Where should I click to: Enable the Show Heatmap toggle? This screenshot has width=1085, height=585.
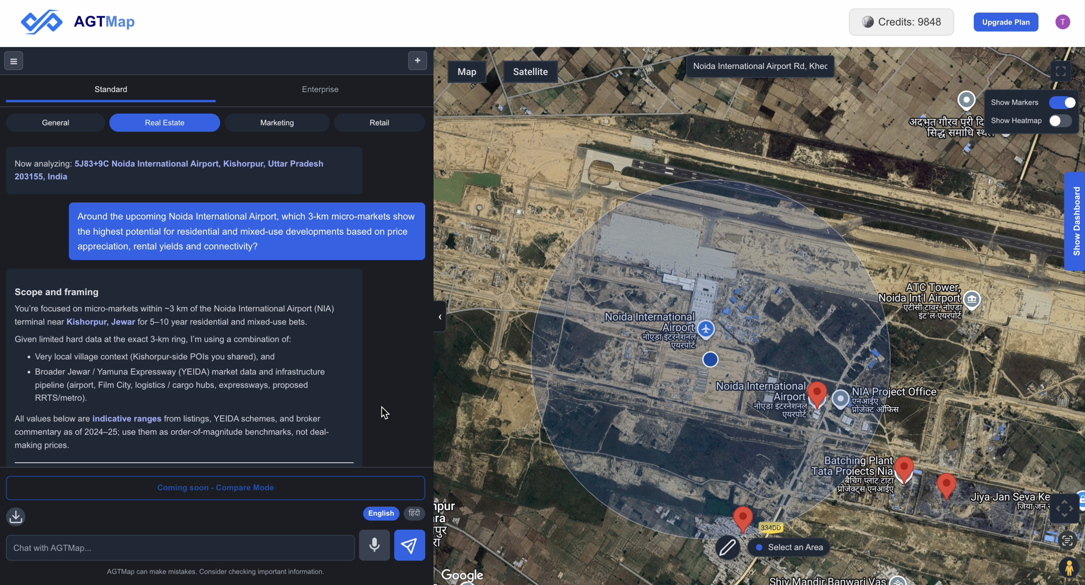click(x=1060, y=121)
